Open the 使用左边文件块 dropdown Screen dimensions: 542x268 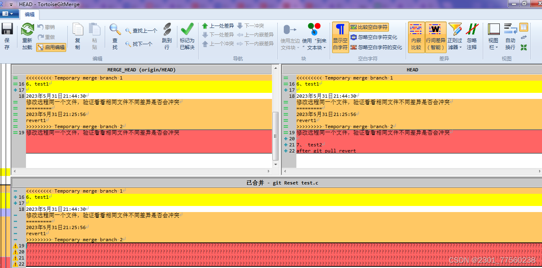290,36
